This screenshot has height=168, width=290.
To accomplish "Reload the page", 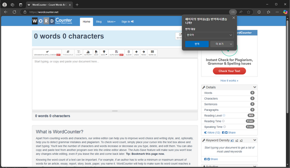I will (x=14, y=12).
